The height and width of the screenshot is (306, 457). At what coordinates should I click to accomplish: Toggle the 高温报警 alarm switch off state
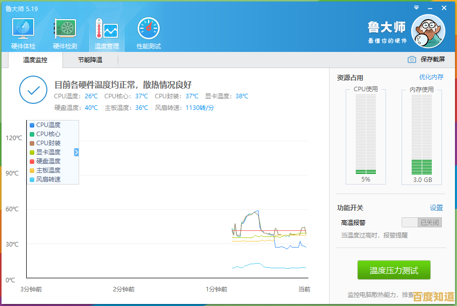pos(422,222)
